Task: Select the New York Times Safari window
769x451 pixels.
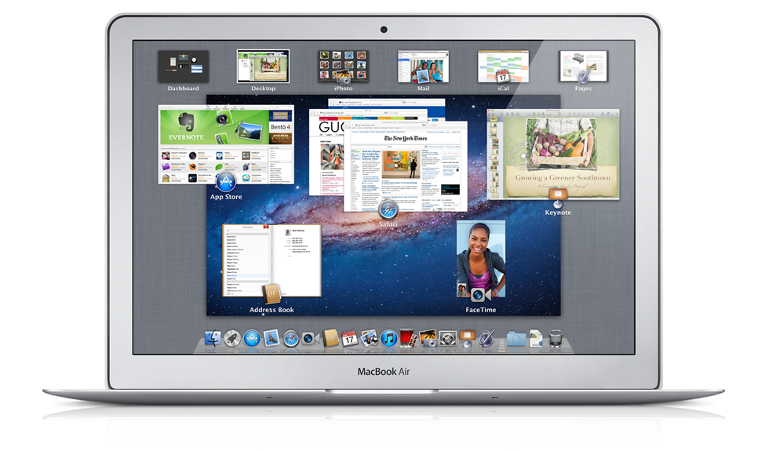Action: coord(406,166)
